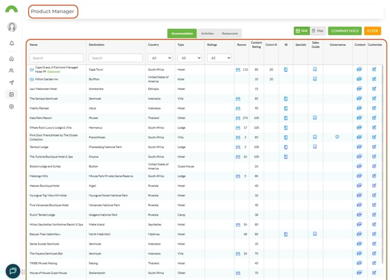Switch to the Activities tab
390x280 pixels.
pyautogui.click(x=207, y=34)
